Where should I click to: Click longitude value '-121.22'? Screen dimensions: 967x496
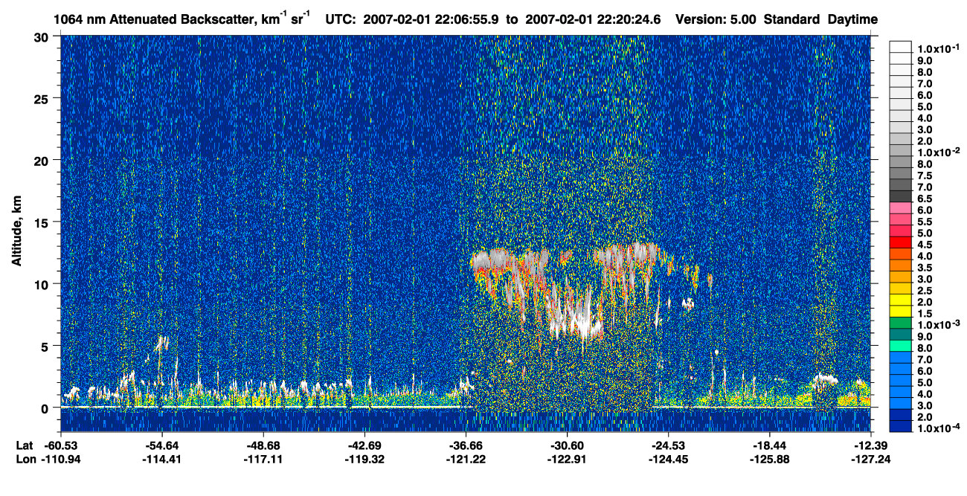[x=466, y=459]
